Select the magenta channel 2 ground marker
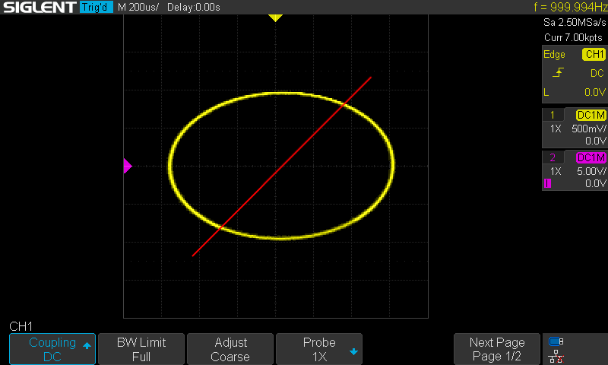This screenshot has height=365, width=608. (128, 166)
